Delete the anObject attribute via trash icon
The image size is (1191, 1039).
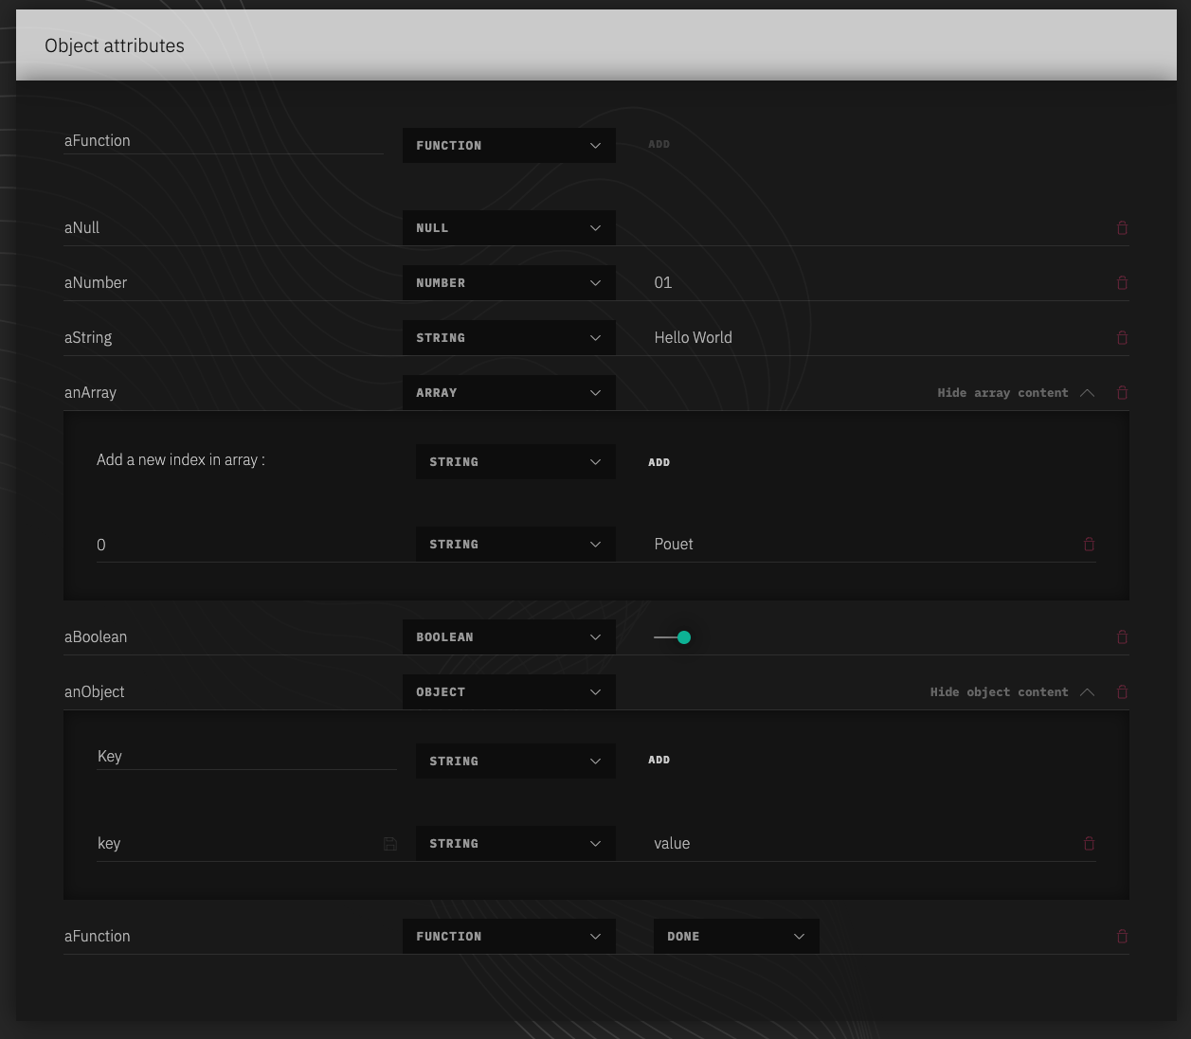click(1122, 691)
